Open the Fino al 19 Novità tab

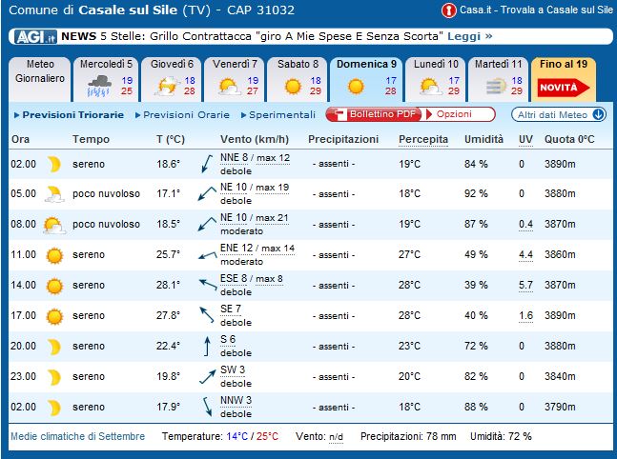click(x=564, y=79)
